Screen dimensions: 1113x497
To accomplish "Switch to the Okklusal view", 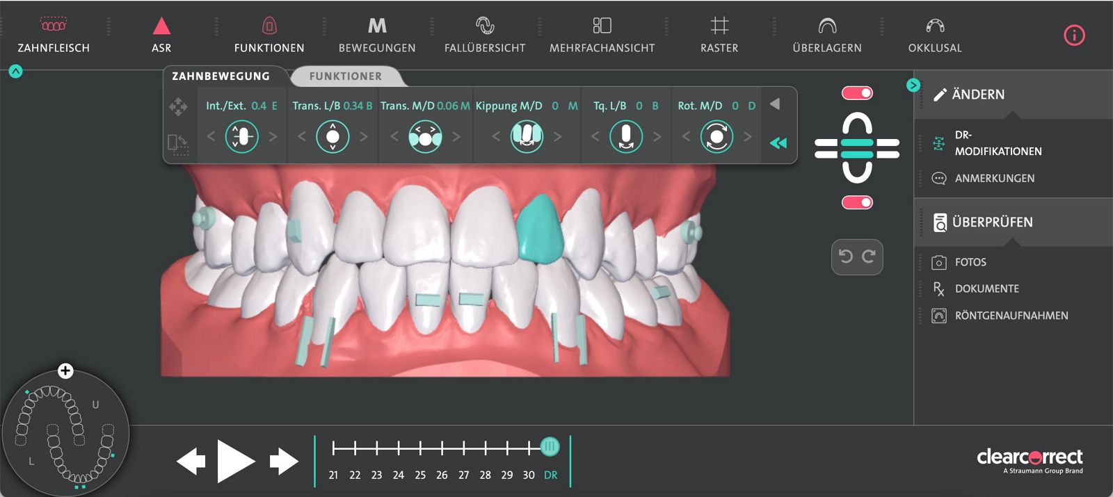I will pyautogui.click(x=935, y=26).
